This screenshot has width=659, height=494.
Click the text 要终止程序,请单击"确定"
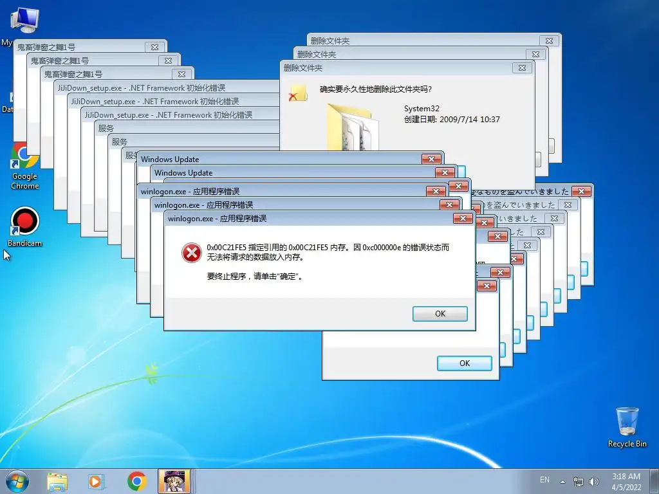click(x=255, y=276)
